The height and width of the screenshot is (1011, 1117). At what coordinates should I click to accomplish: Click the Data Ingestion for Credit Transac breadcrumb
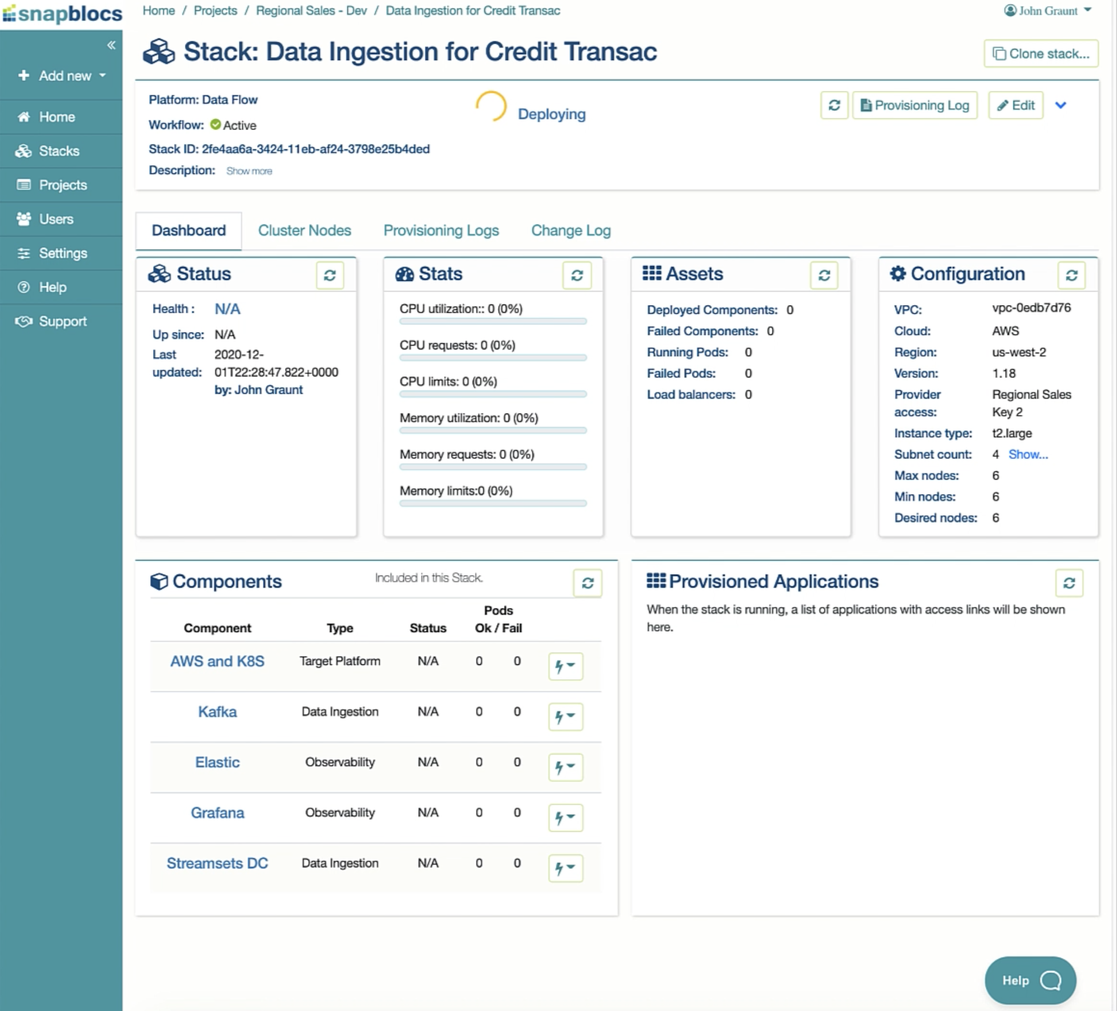(x=473, y=11)
